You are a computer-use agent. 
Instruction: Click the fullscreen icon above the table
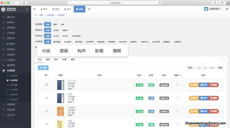tap(224, 59)
